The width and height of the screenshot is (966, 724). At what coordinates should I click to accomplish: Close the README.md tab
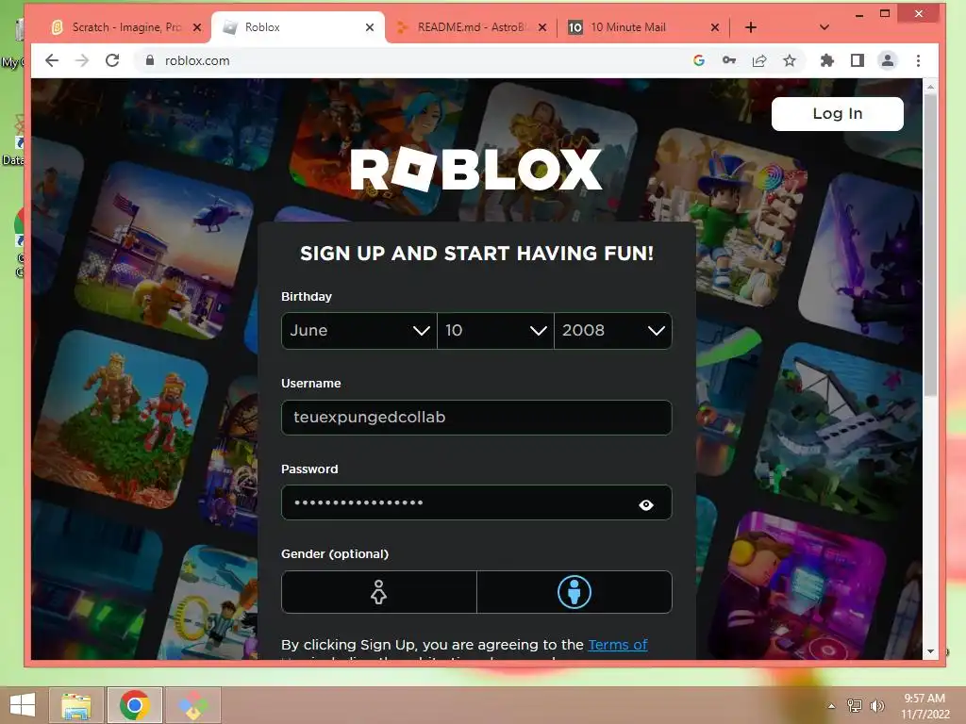pyautogui.click(x=542, y=27)
